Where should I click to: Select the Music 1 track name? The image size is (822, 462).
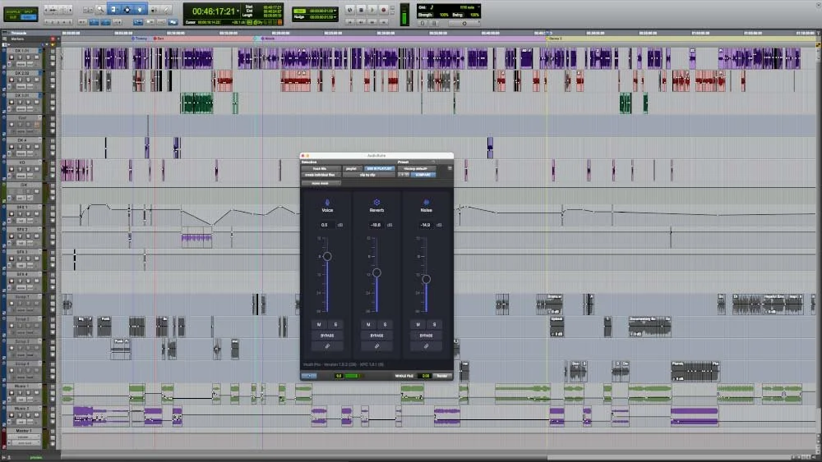pyautogui.click(x=22, y=387)
